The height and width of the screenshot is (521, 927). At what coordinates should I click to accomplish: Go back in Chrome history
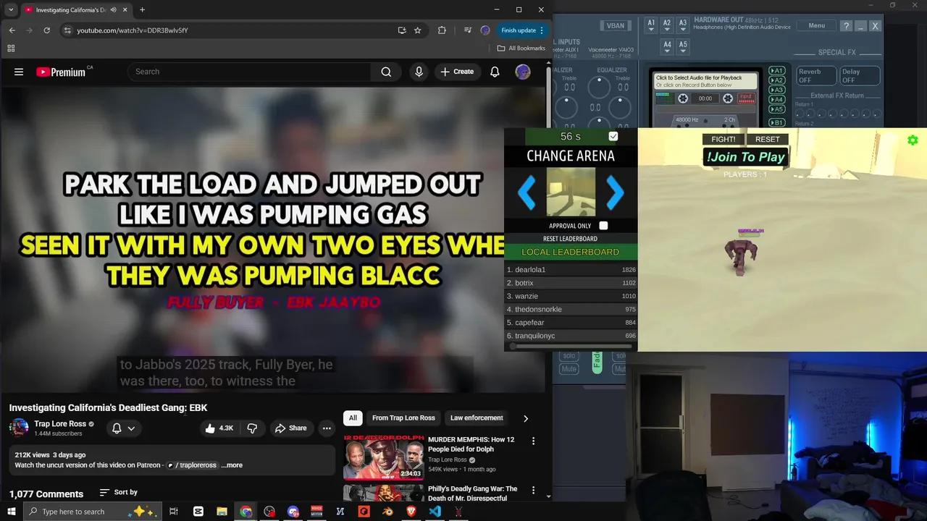click(x=12, y=30)
